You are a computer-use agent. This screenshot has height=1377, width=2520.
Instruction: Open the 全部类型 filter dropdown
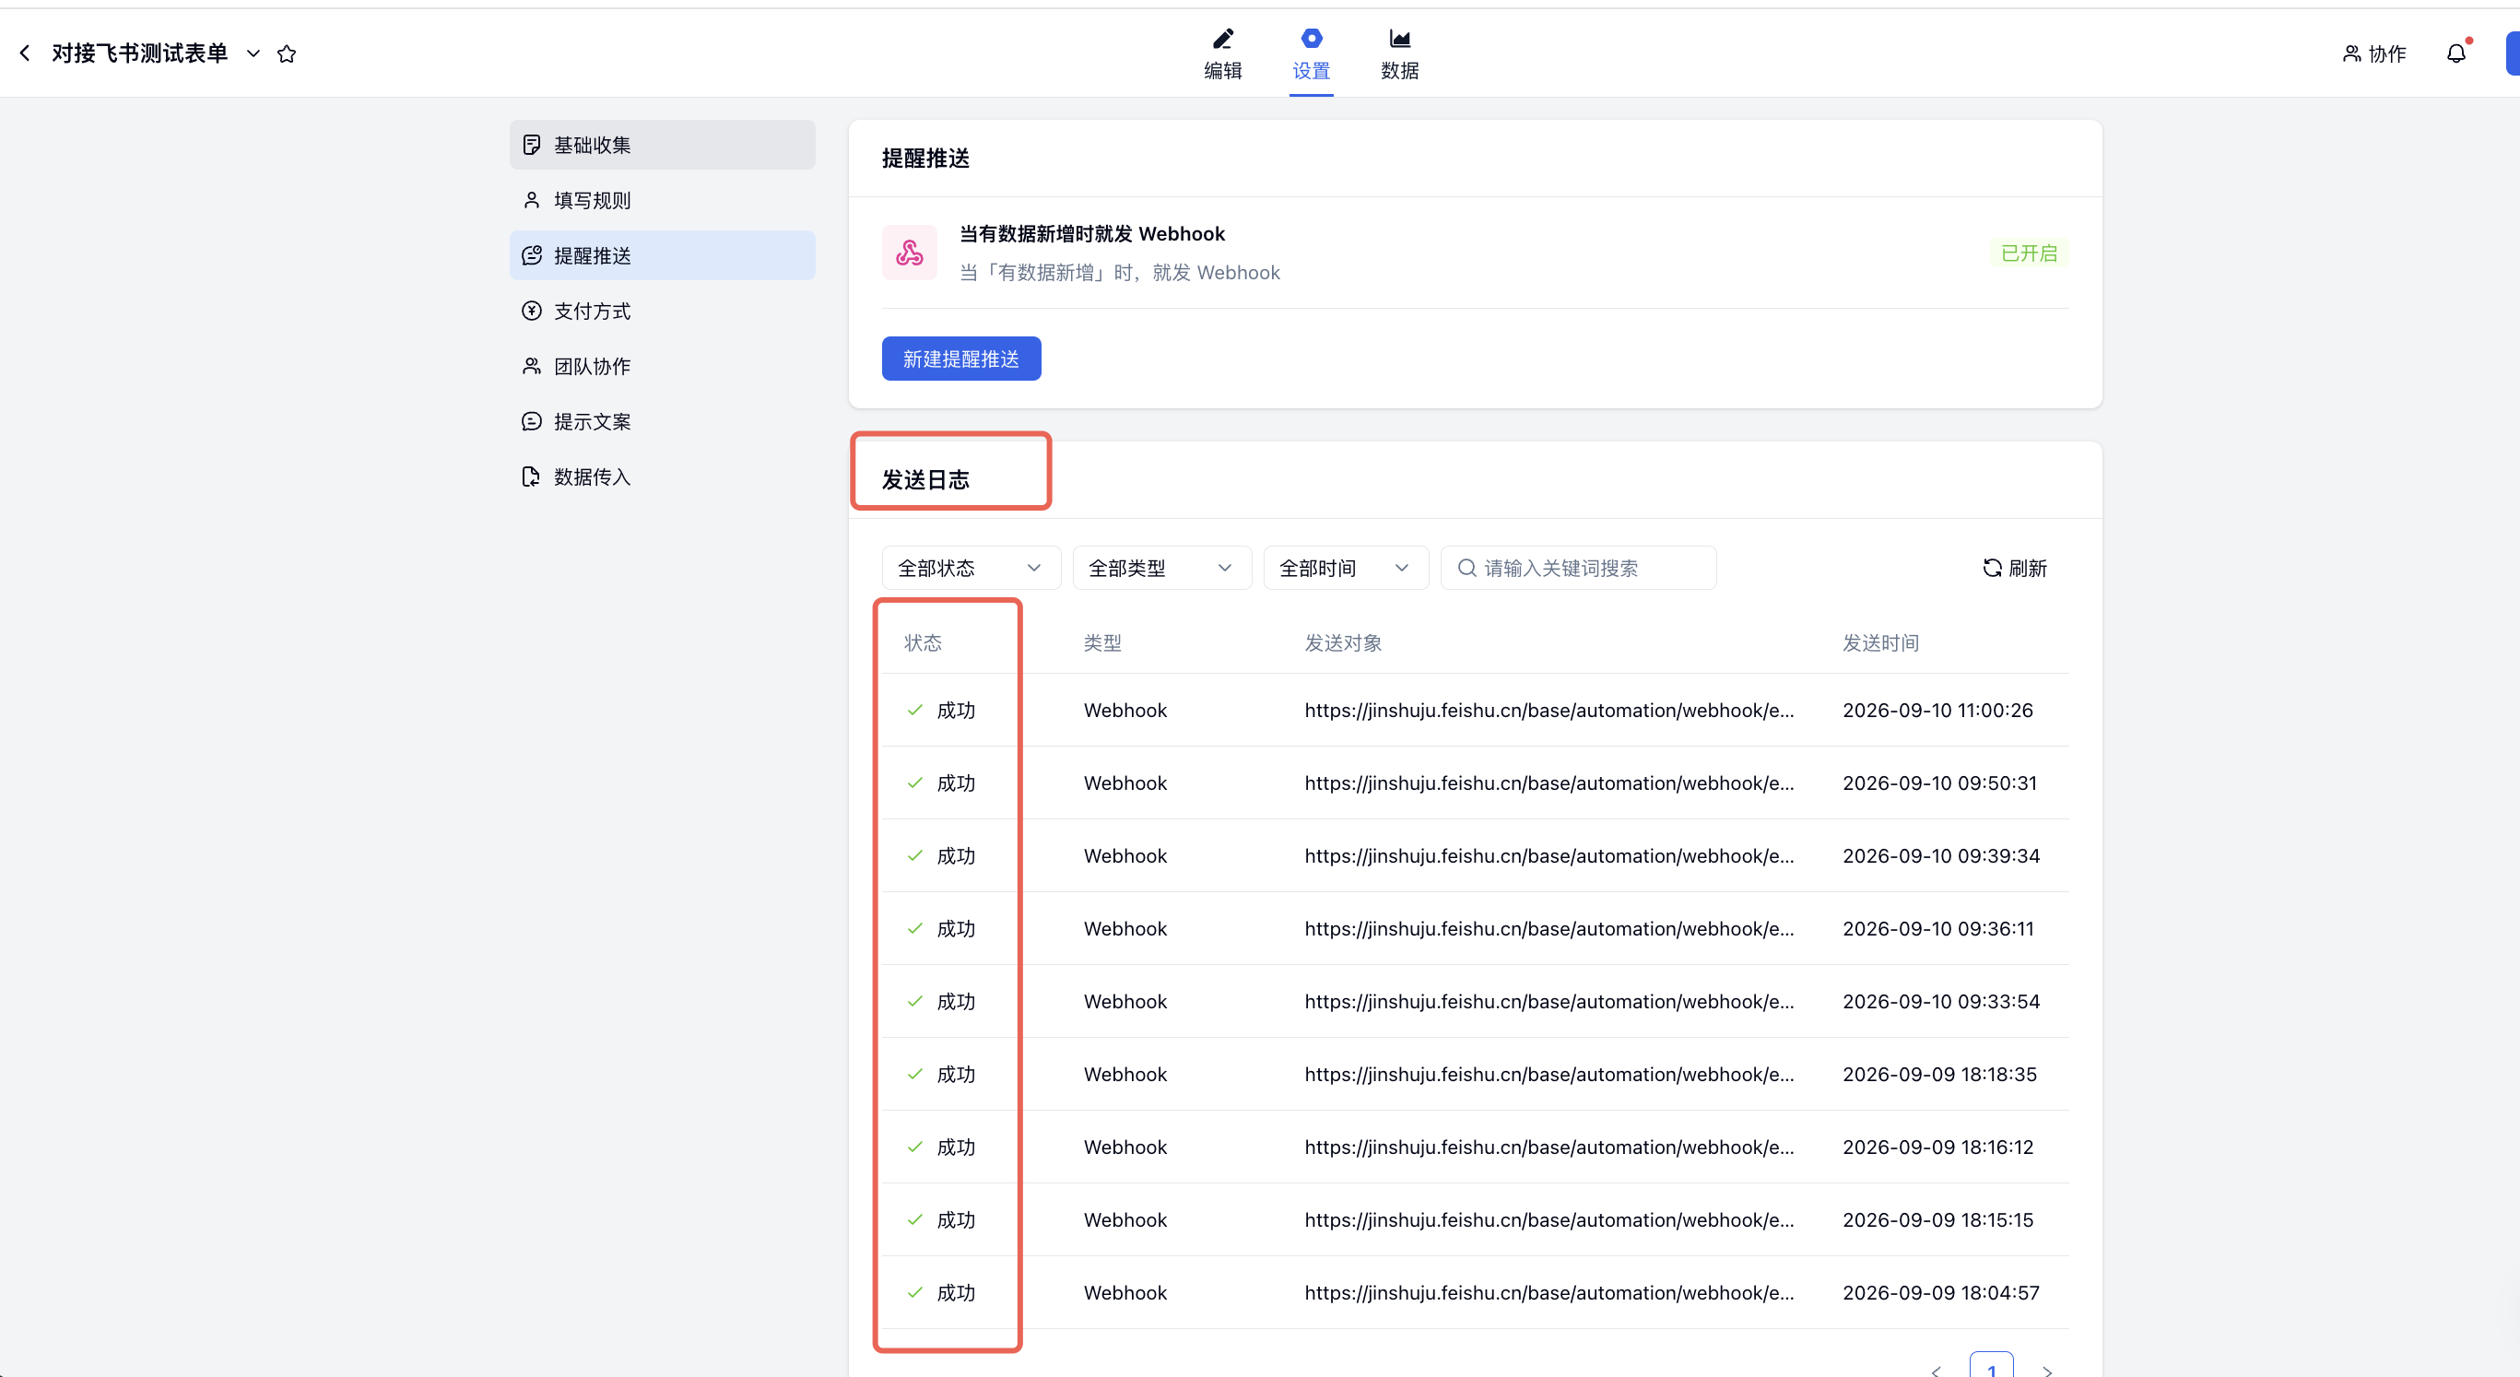coord(1162,568)
